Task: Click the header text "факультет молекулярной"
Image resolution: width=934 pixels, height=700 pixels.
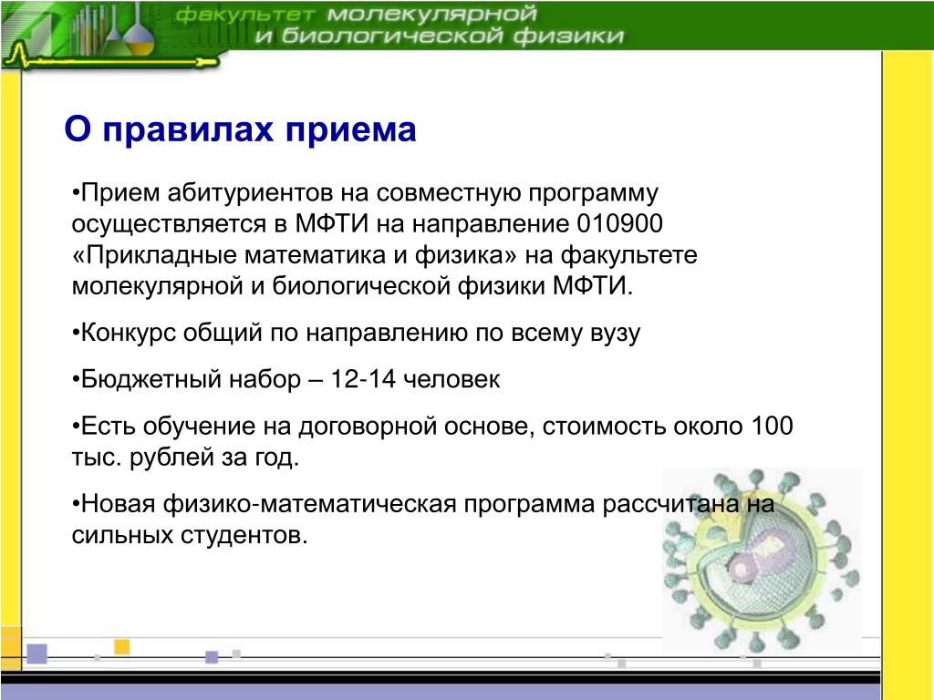Action: tap(357, 14)
